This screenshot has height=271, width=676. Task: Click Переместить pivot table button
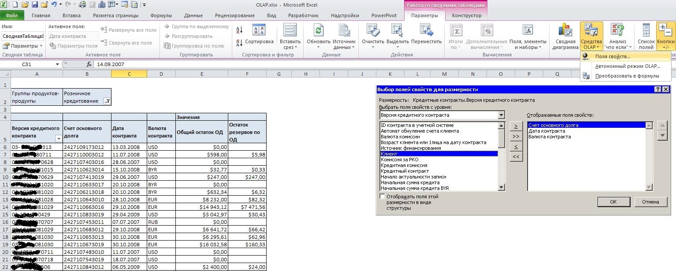point(426,34)
